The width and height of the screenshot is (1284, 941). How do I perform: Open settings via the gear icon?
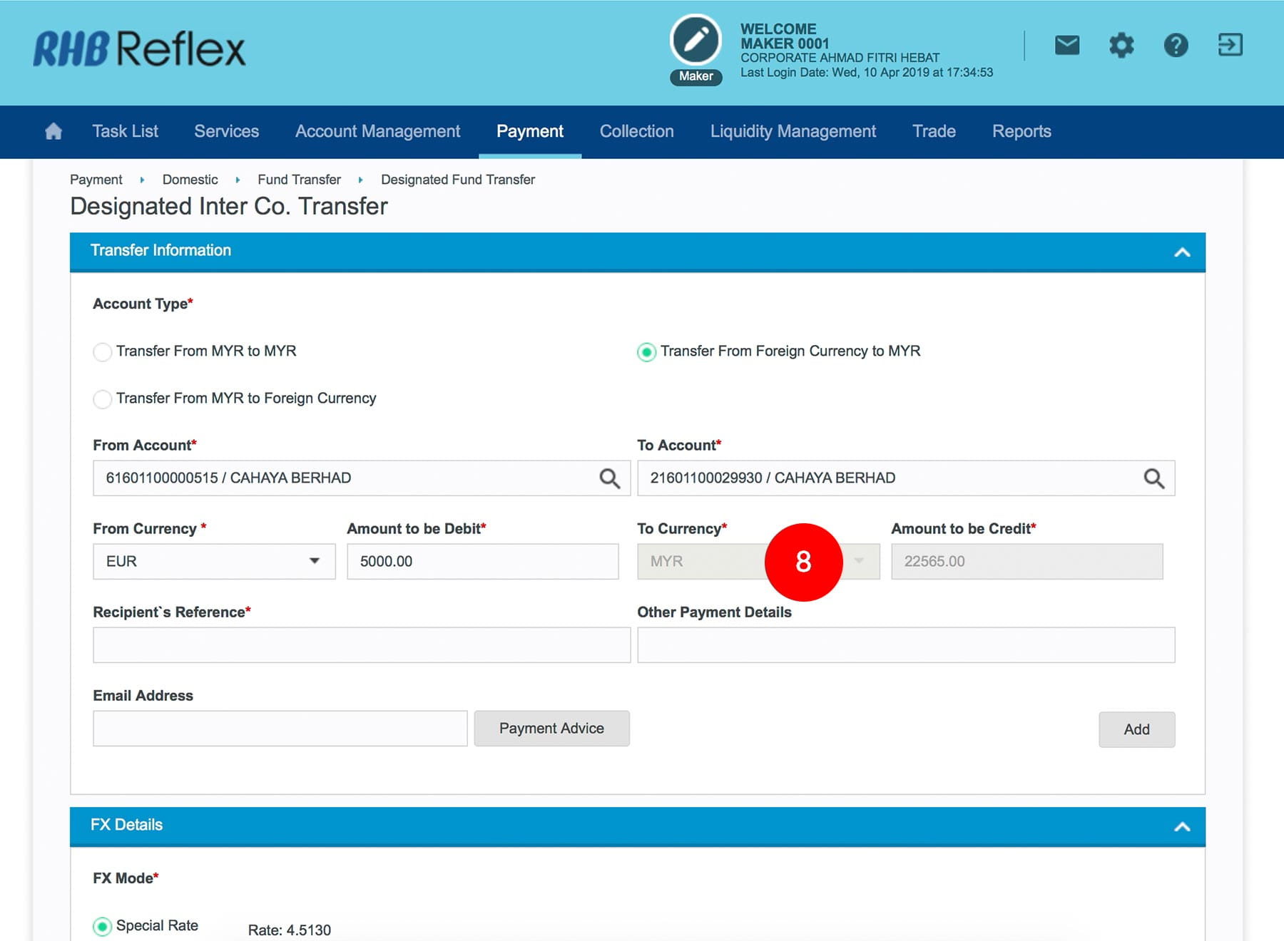[x=1121, y=46]
